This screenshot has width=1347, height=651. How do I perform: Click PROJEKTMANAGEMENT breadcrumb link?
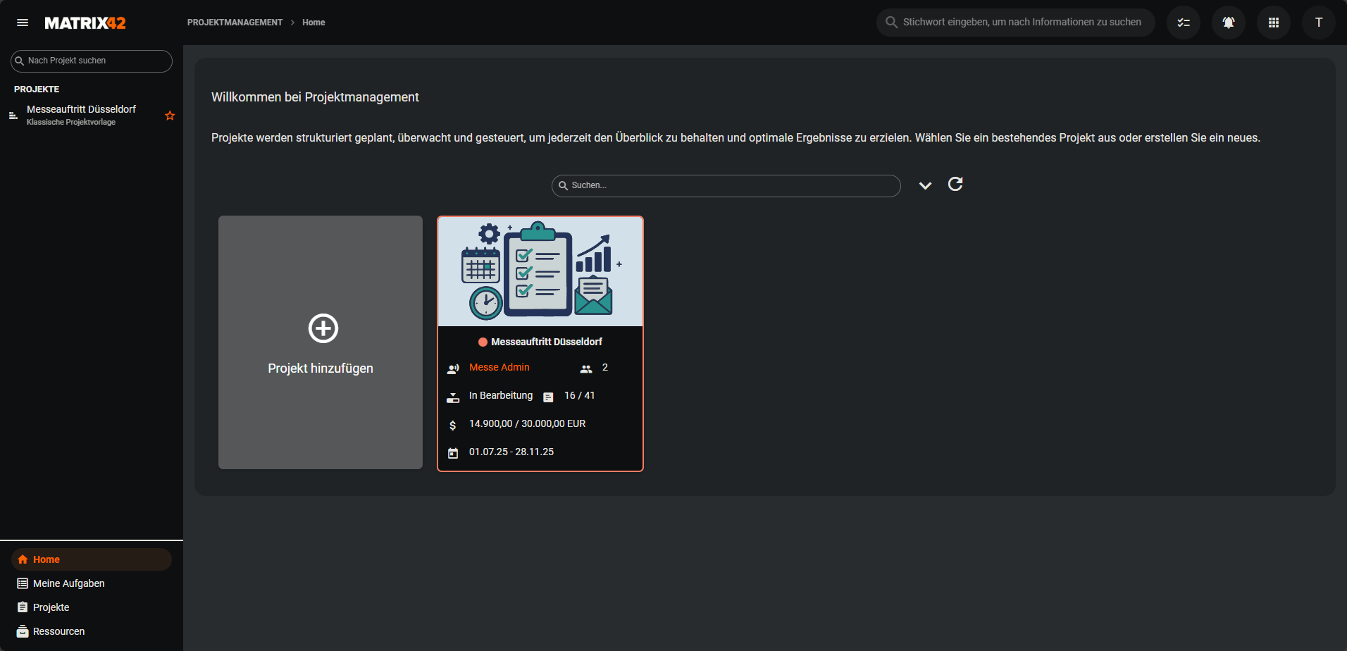(x=235, y=23)
